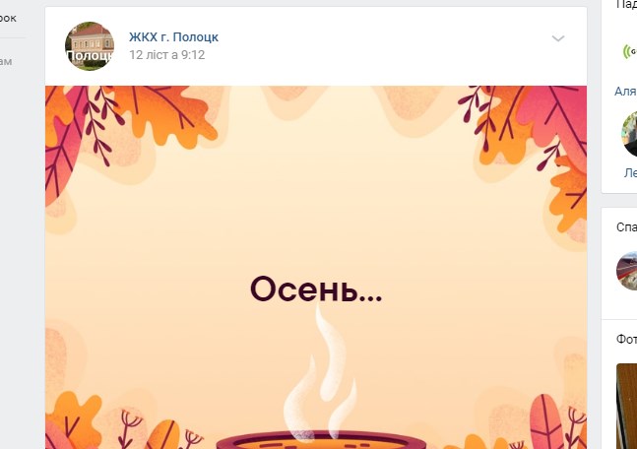Open the ЖКХ г. Полоцк group name link

click(x=174, y=37)
